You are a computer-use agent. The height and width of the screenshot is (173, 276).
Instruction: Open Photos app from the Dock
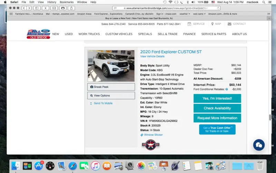pyautogui.click(x=141, y=166)
